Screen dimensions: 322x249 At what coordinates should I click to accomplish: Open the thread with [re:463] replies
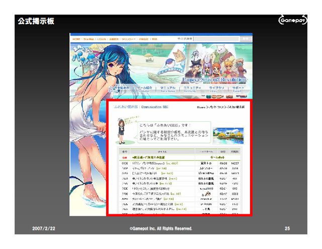[155, 163]
